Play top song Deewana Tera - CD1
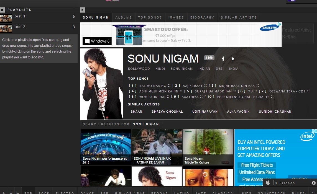 click(287, 91)
